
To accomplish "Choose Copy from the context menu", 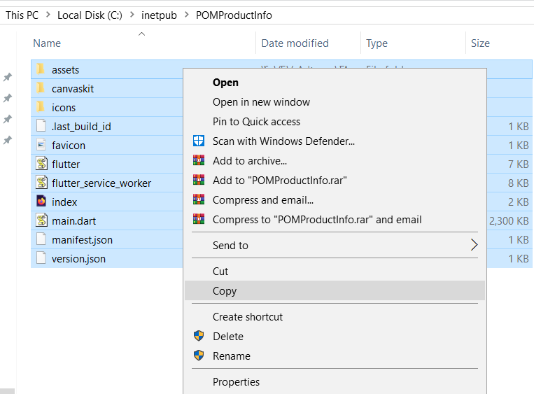I will pyautogui.click(x=335, y=291).
